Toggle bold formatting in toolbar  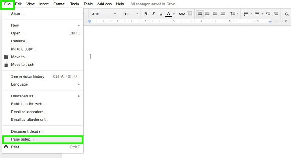145,14
